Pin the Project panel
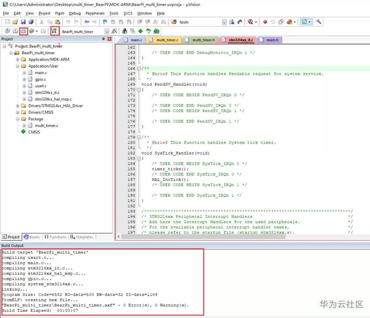370x318 pixels. (103, 39)
